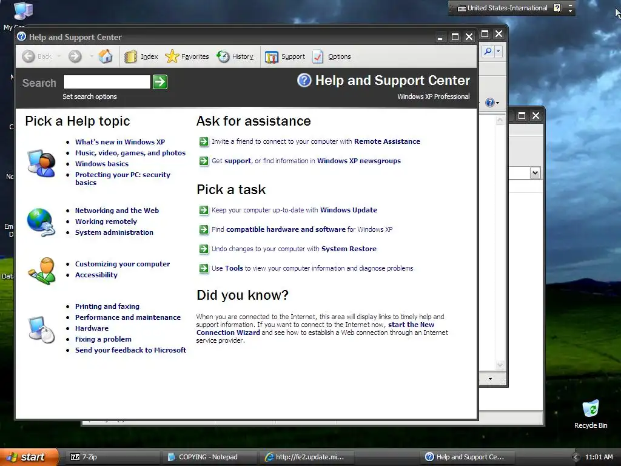The height and width of the screenshot is (466, 621).
Task: Open the Index toolbar item
Action: click(x=141, y=56)
